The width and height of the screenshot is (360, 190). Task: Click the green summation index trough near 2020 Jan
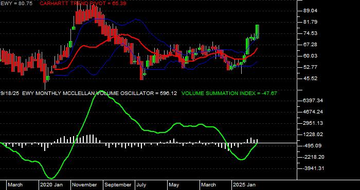(x=51, y=178)
